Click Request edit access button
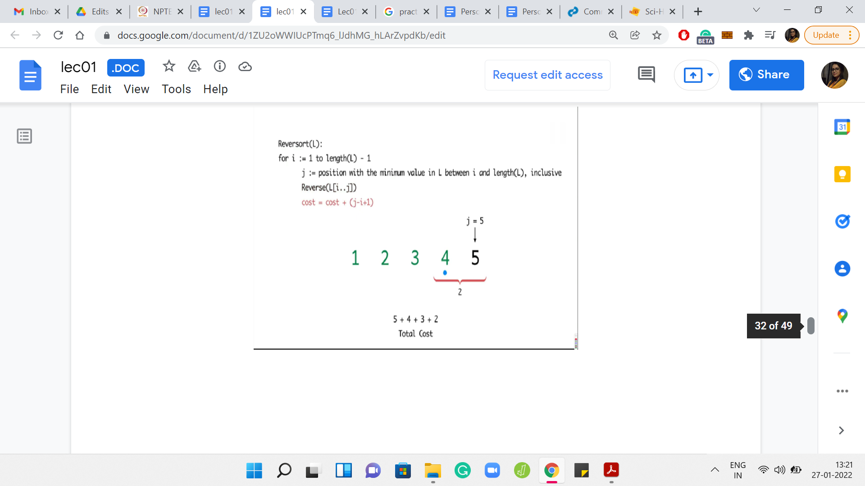Image resolution: width=865 pixels, height=486 pixels. (x=547, y=75)
